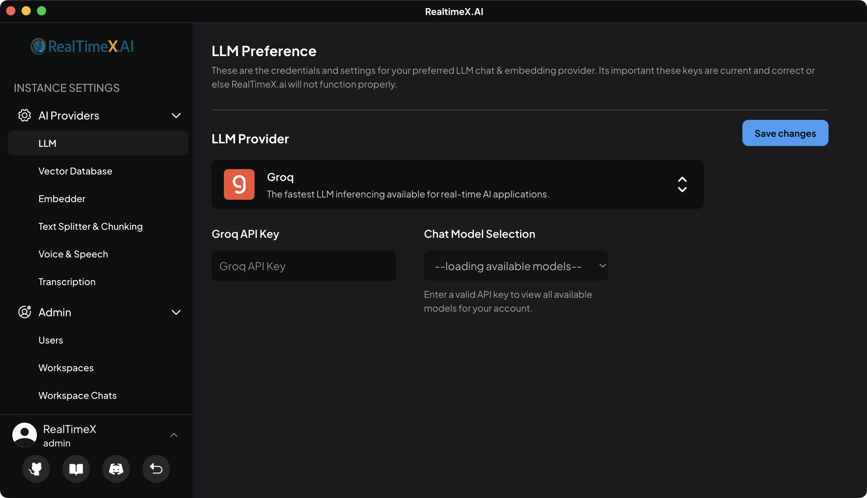
Task: Collapse the RealTimeX account panel
Action: point(174,435)
